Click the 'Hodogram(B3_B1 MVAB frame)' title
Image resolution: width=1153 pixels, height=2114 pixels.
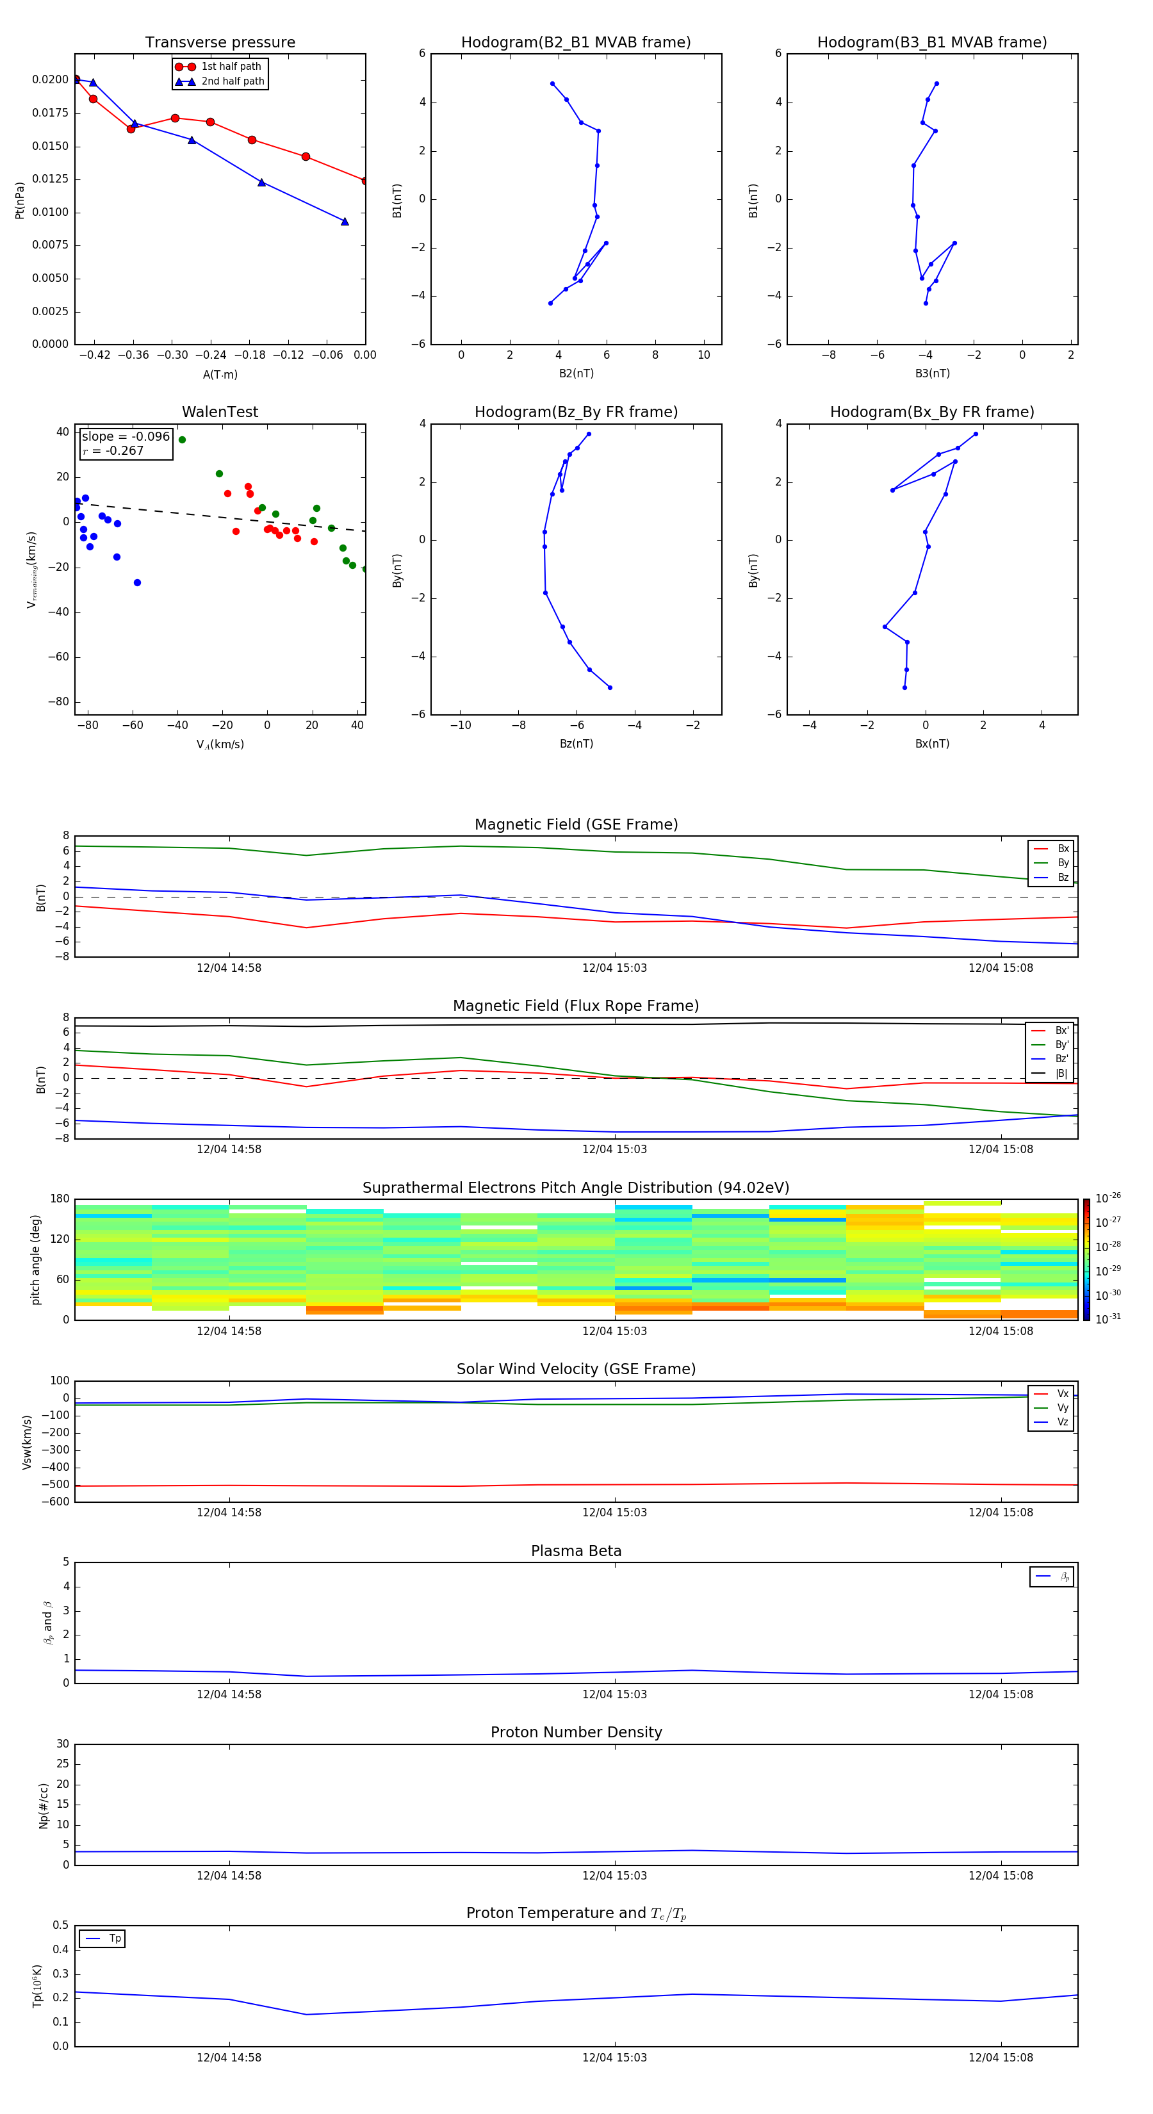(932, 43)
